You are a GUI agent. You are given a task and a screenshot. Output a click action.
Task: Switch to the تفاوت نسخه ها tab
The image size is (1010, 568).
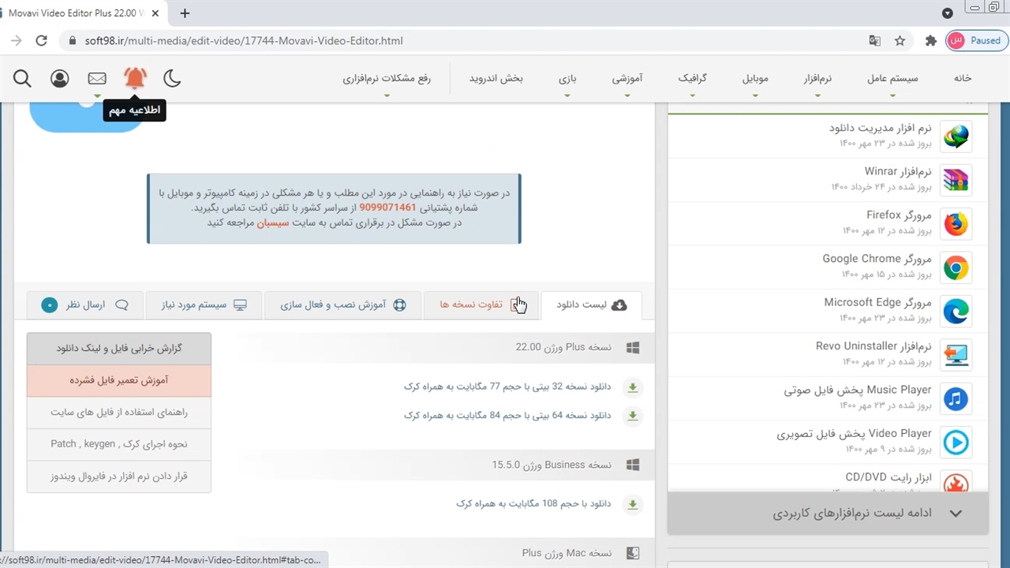[x=481, y=305]
